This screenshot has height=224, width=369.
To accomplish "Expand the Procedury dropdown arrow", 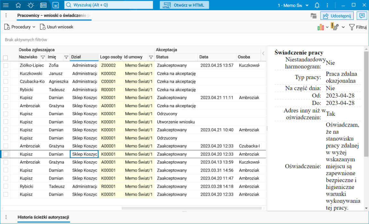I will pyautogui.click(x=34, y=27).
